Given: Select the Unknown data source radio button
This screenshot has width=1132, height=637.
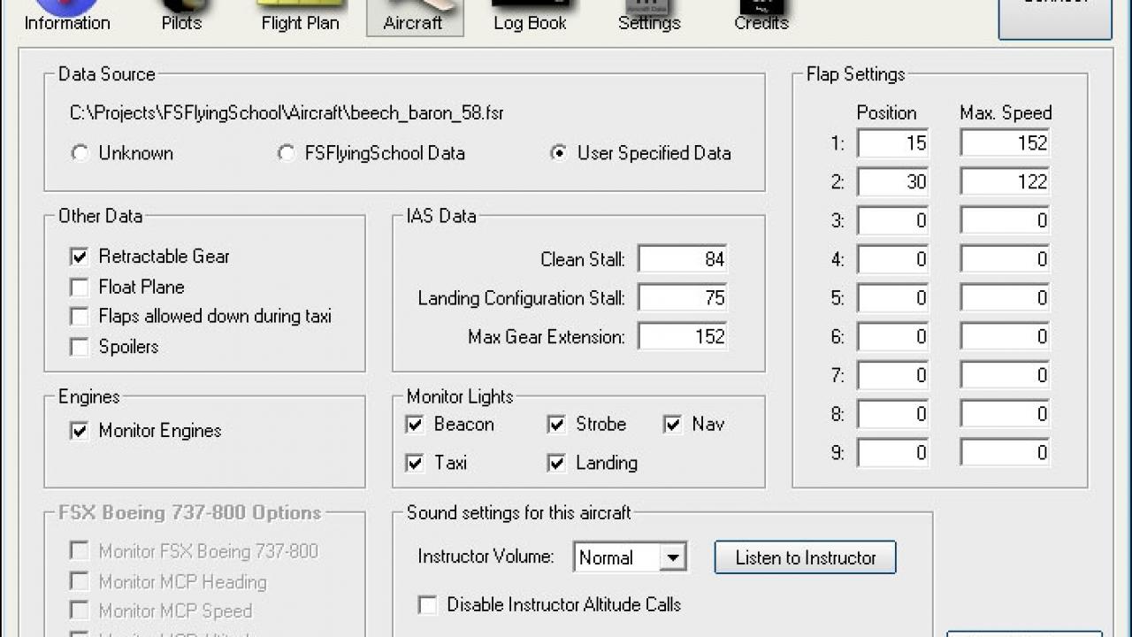Looking at the screenshot, I should pyautogui.click(x=80, y=153).
